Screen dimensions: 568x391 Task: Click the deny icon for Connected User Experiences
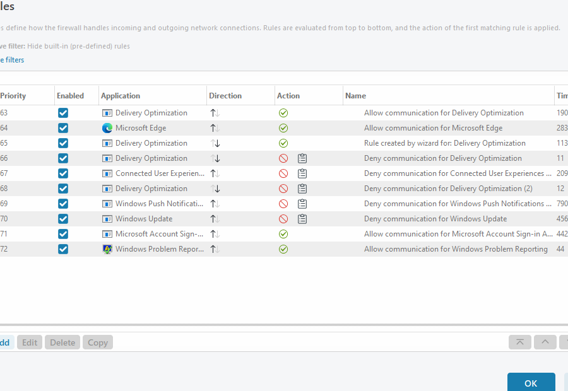pyautogui.click(x=283, y=173)
